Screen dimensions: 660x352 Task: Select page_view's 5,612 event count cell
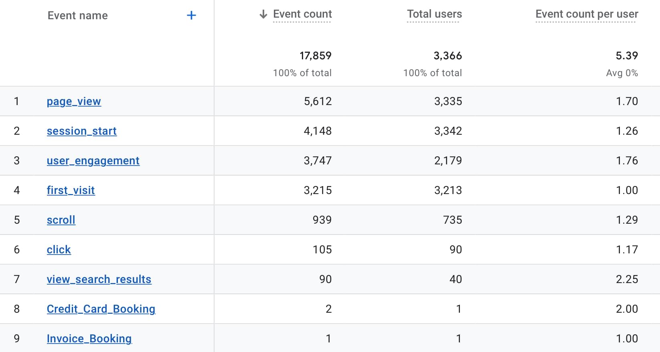pos(318,101)
